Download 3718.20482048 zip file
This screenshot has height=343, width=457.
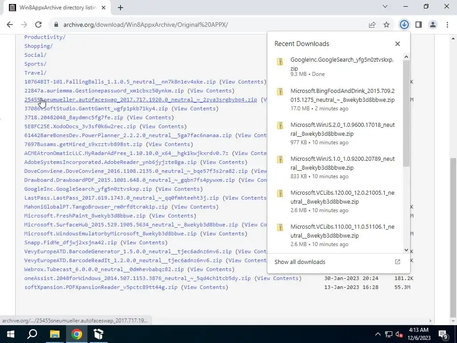click(74, 117)
